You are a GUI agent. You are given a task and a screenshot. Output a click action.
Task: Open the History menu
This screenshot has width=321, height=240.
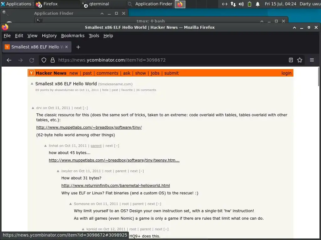coord(49,36)
